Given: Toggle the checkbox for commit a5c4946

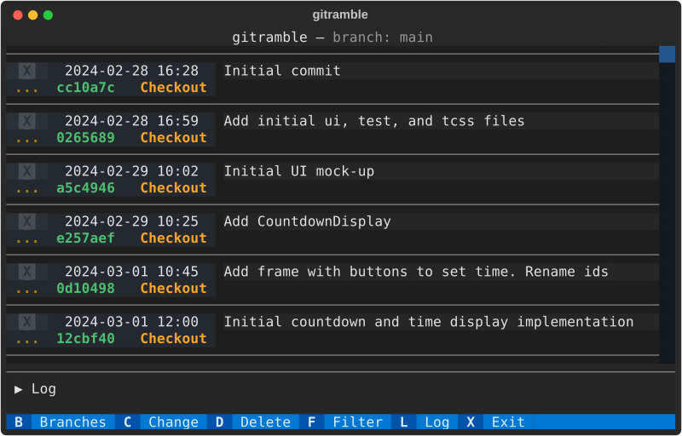Looking at the screenshot, I should [x=27, y=171].
